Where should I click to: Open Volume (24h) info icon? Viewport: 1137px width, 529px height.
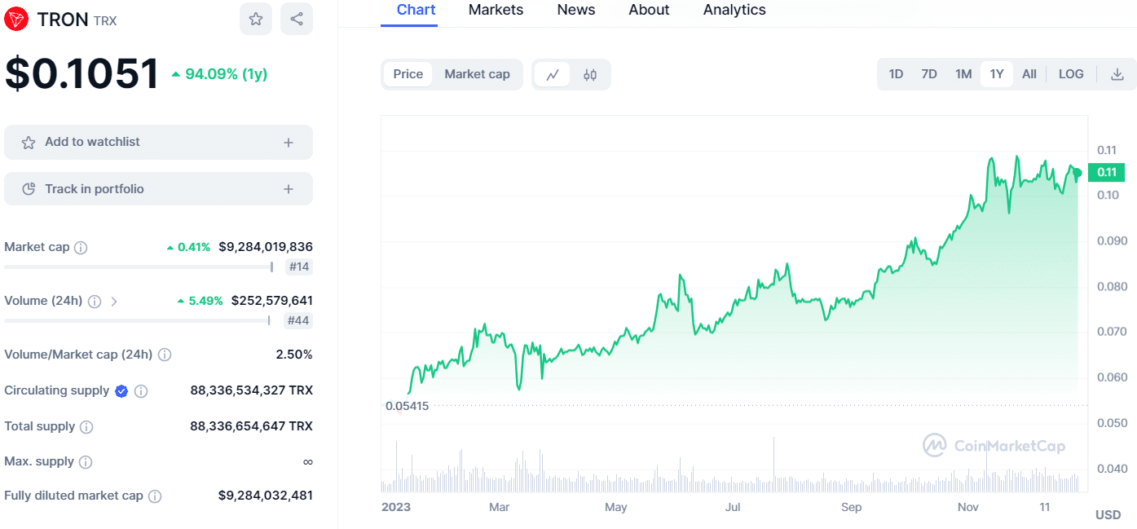tap(95, 302)
